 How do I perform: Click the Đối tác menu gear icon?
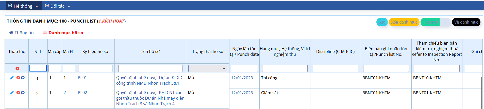[x=47, y=6]
